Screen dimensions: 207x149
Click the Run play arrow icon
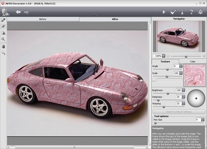point(164,12)
